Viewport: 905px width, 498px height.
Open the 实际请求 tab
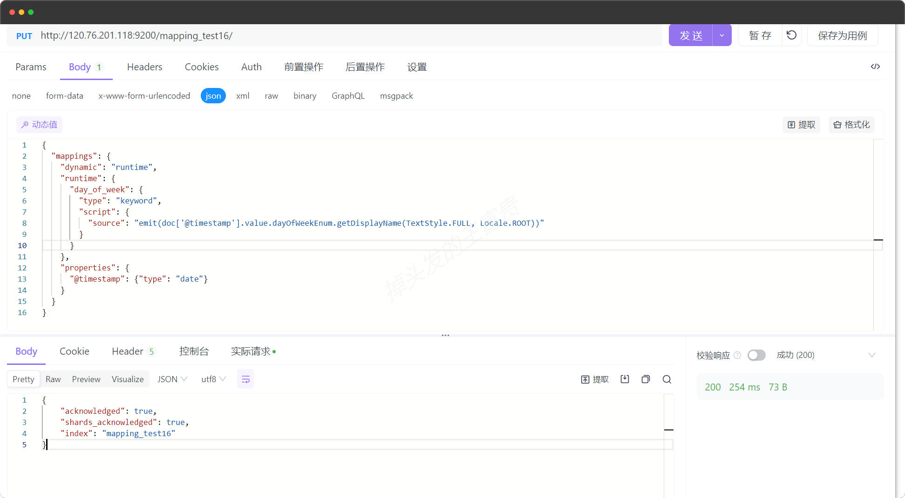[x=253, y=351]
